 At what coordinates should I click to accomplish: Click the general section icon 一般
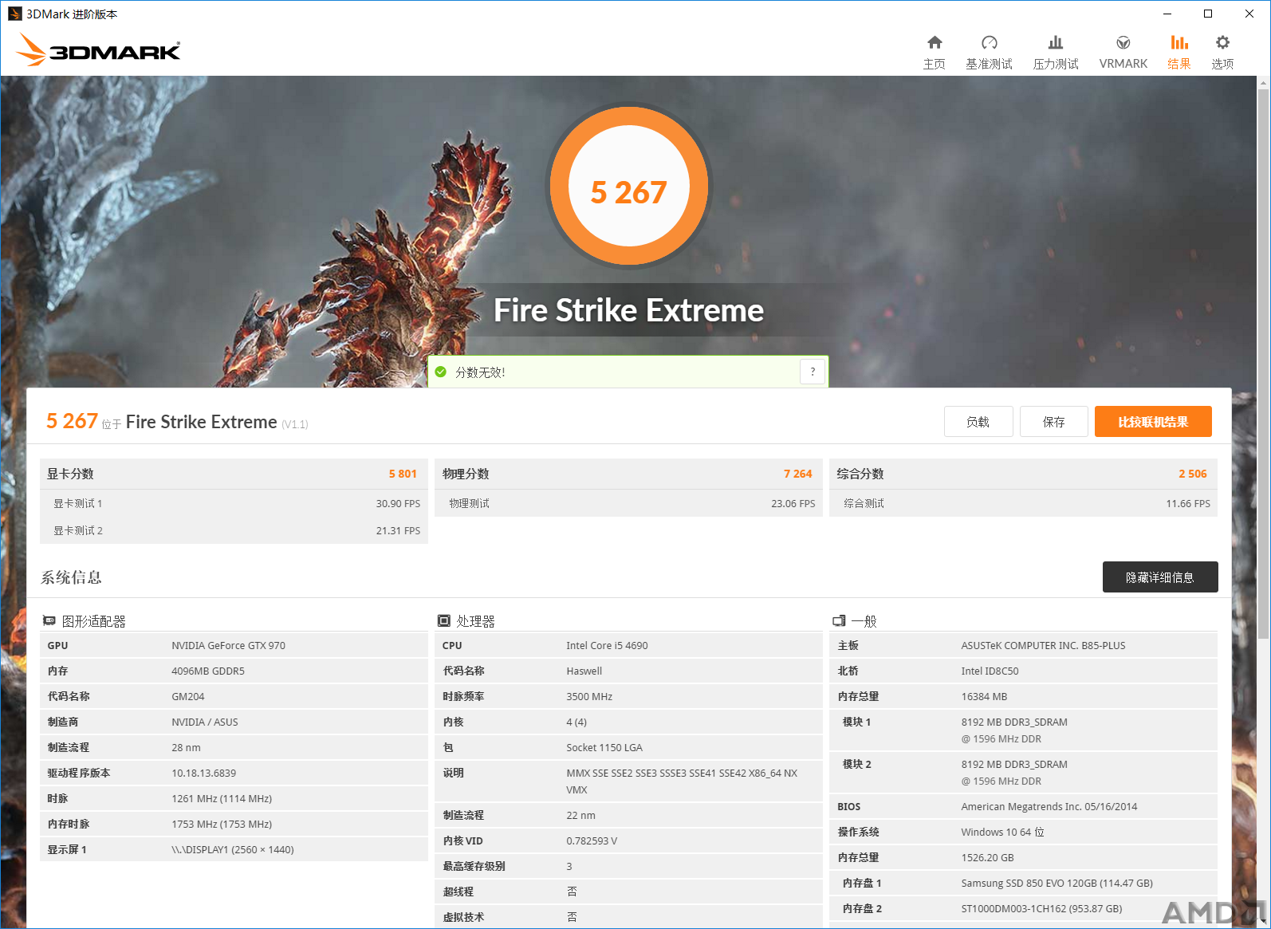pos(839,620)
